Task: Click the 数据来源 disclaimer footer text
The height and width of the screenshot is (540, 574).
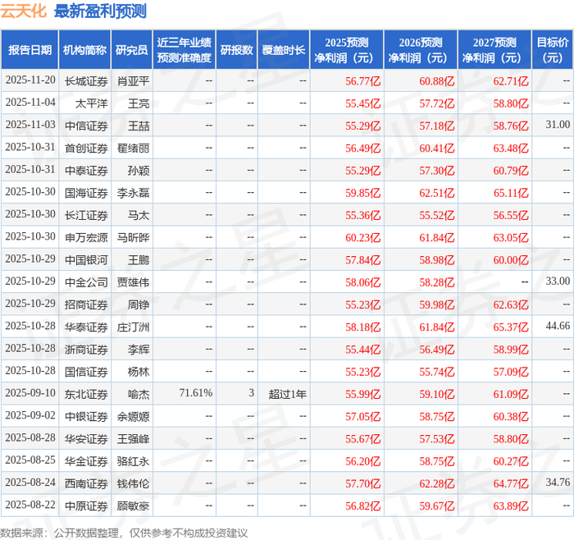Action: (124, 533)
